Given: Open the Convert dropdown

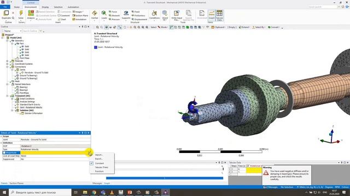Looking at the screenshot, I should [x=274, y=27].
